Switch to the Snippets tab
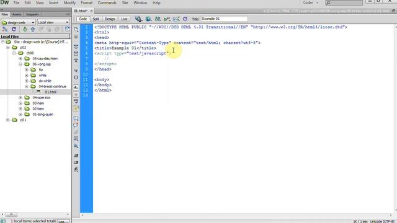The width and height of the screenshot is (397, 223). (32, 14)
